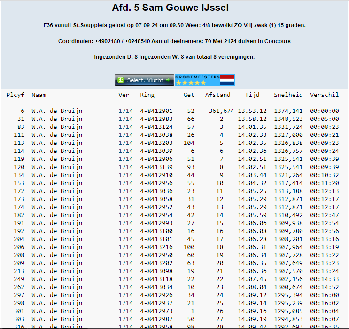Screen dimensions: 349x329
Task: Open club link 1714 for ring 4-8413038
Action: tap(125, 135)
